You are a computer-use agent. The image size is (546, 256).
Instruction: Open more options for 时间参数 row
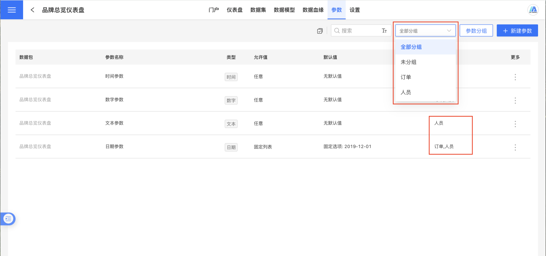click(515, 77)
